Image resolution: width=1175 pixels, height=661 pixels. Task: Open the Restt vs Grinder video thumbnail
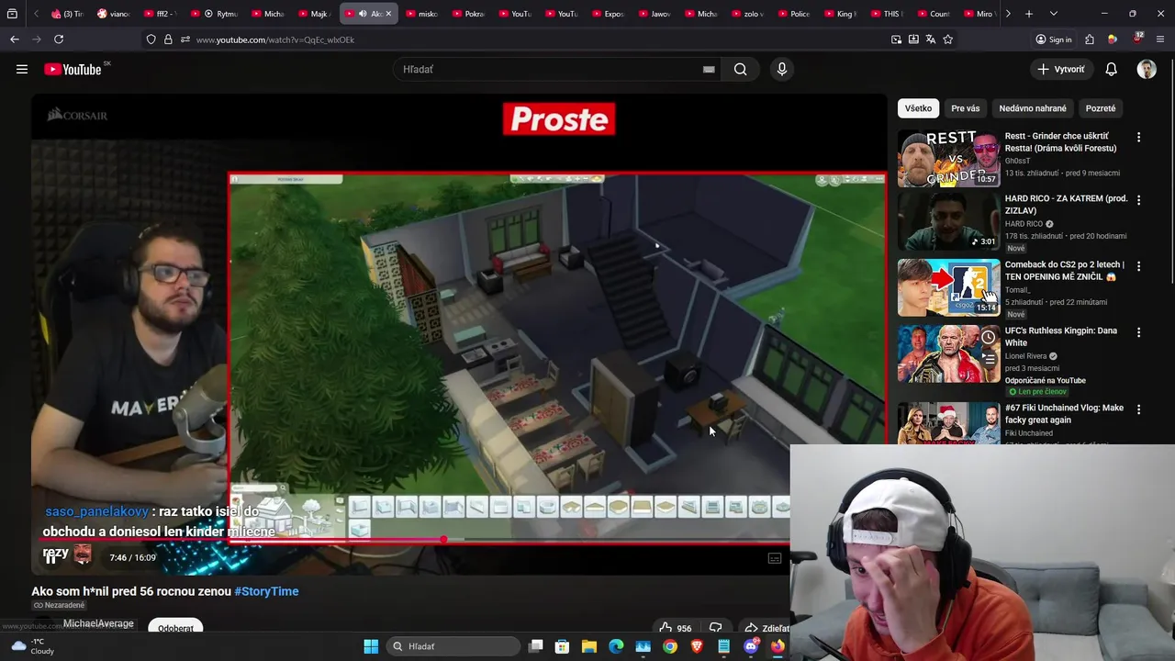[948, 159]
